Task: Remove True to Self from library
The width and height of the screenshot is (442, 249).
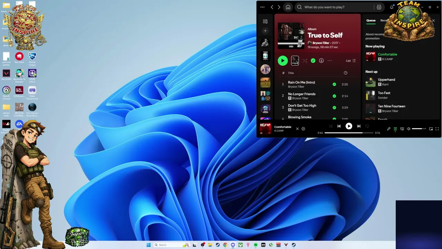Action: [x=313, y=61]
